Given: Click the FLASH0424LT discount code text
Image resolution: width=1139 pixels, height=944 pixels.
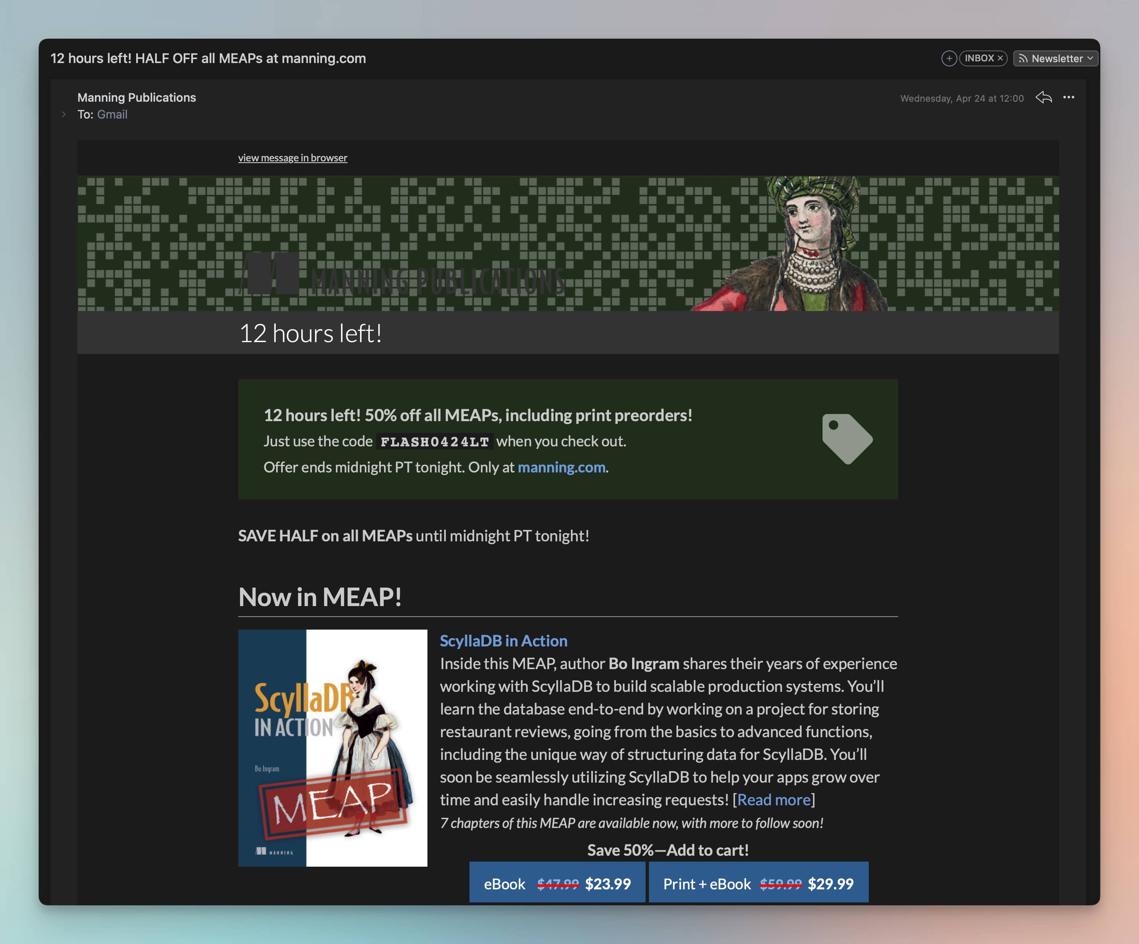Looking at the screenshot, I should tap(435, 442).
